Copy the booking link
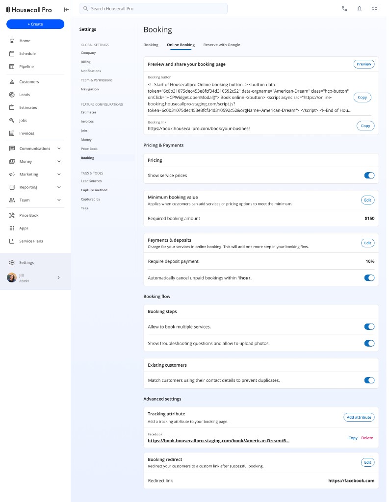Viewport: 389px width, 502px height. tap(365, 126)
